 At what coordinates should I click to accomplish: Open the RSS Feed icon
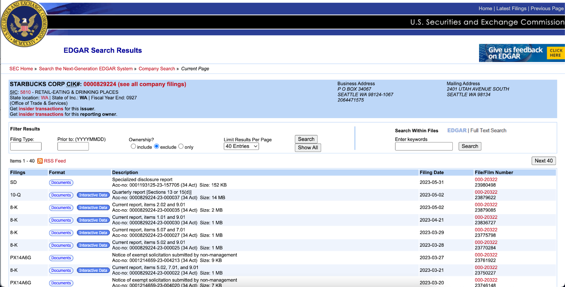(40, 161)
